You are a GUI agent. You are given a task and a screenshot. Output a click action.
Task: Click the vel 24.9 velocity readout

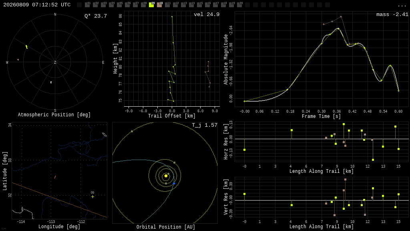207,14
